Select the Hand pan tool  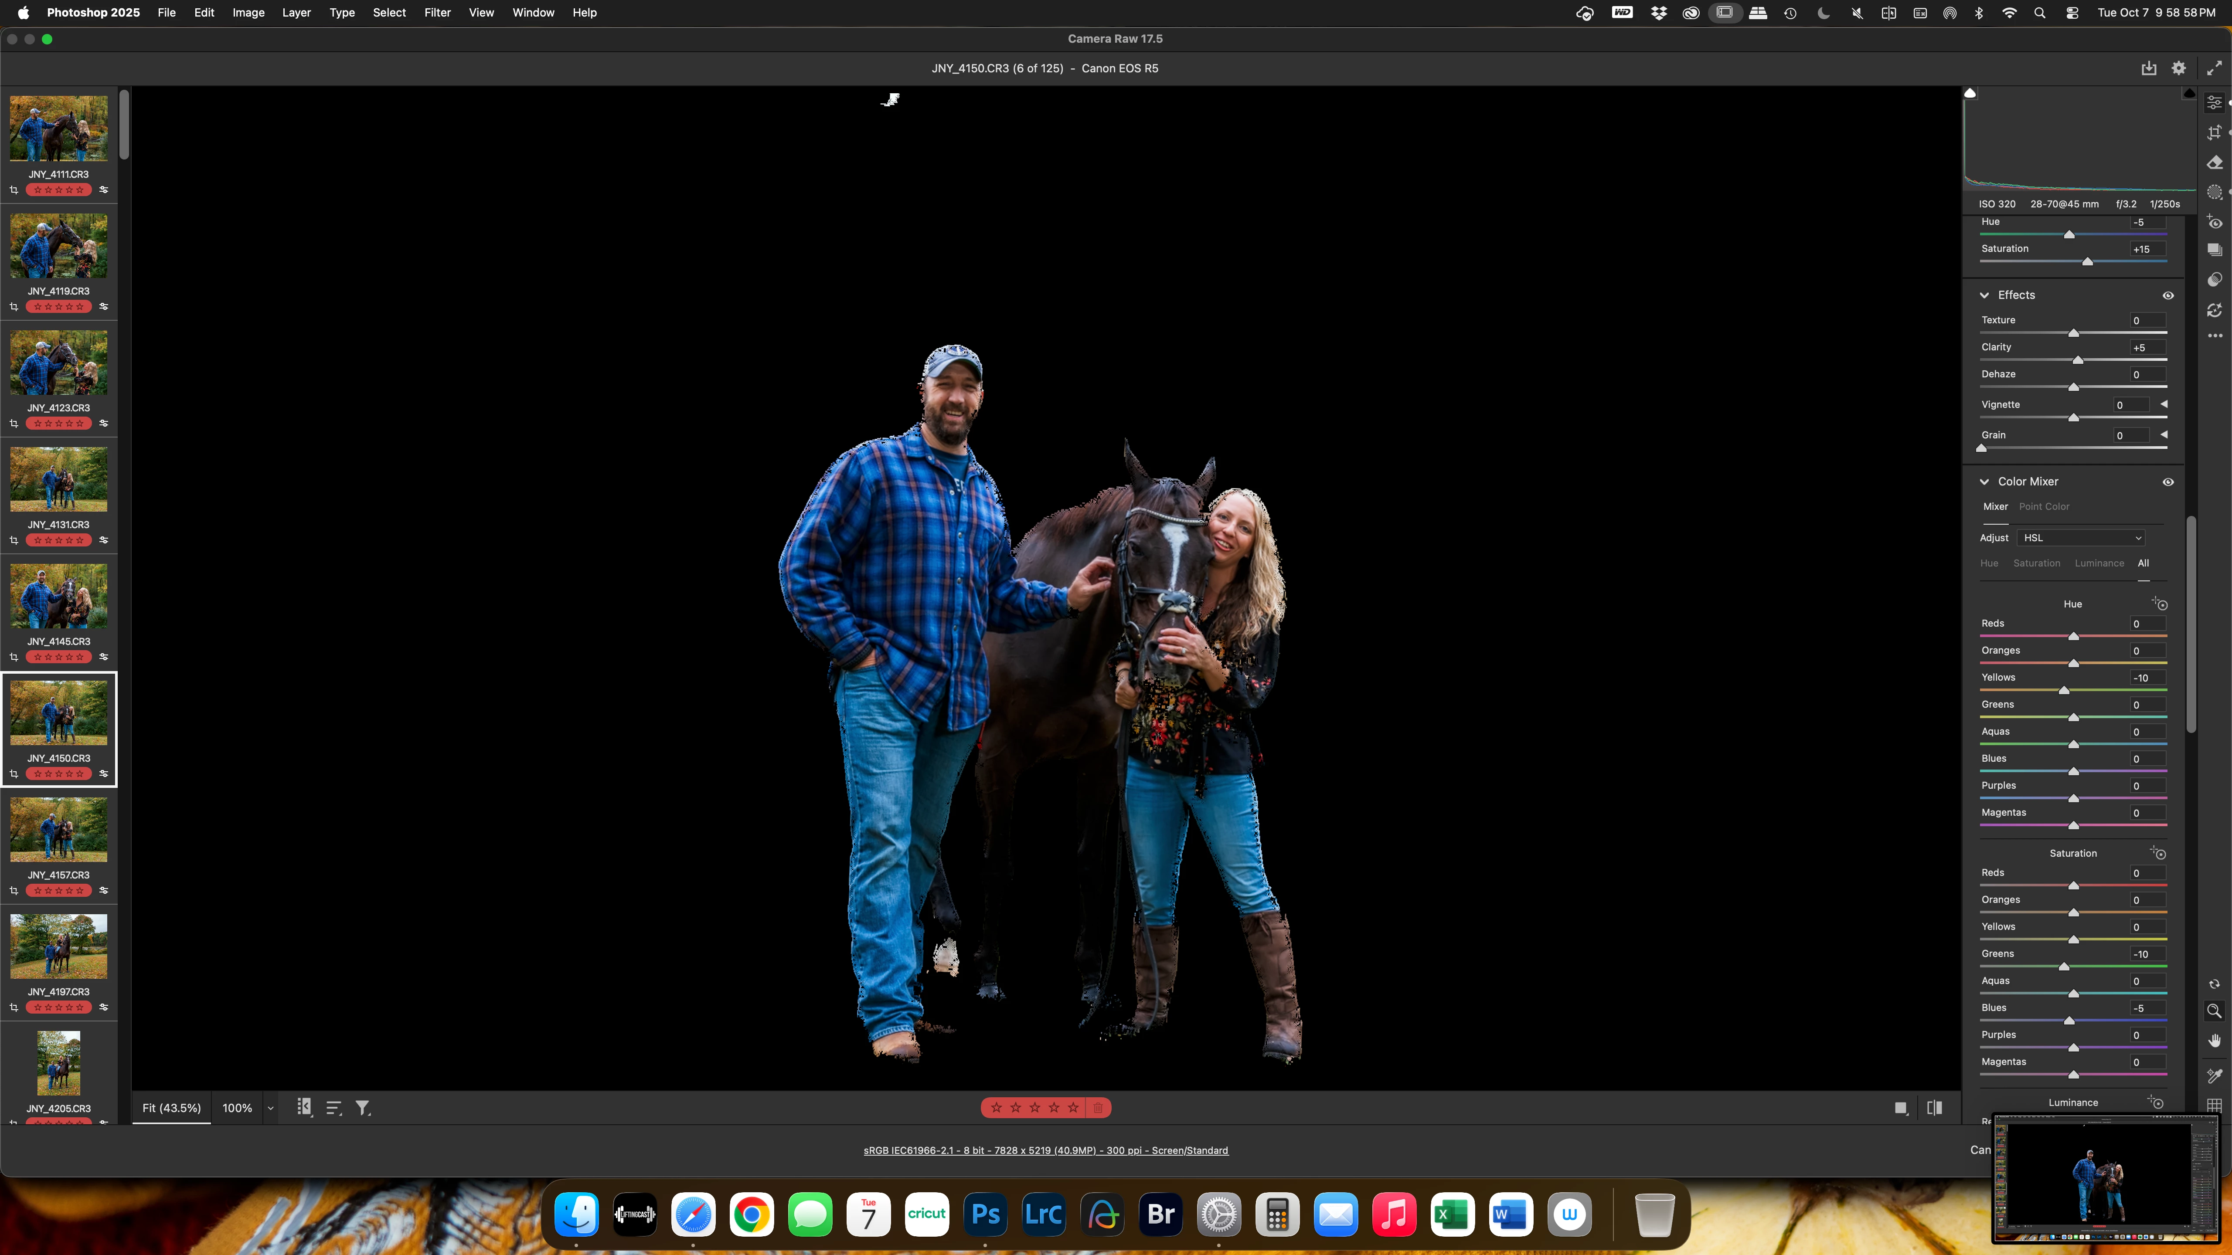click(2214, 1041)
